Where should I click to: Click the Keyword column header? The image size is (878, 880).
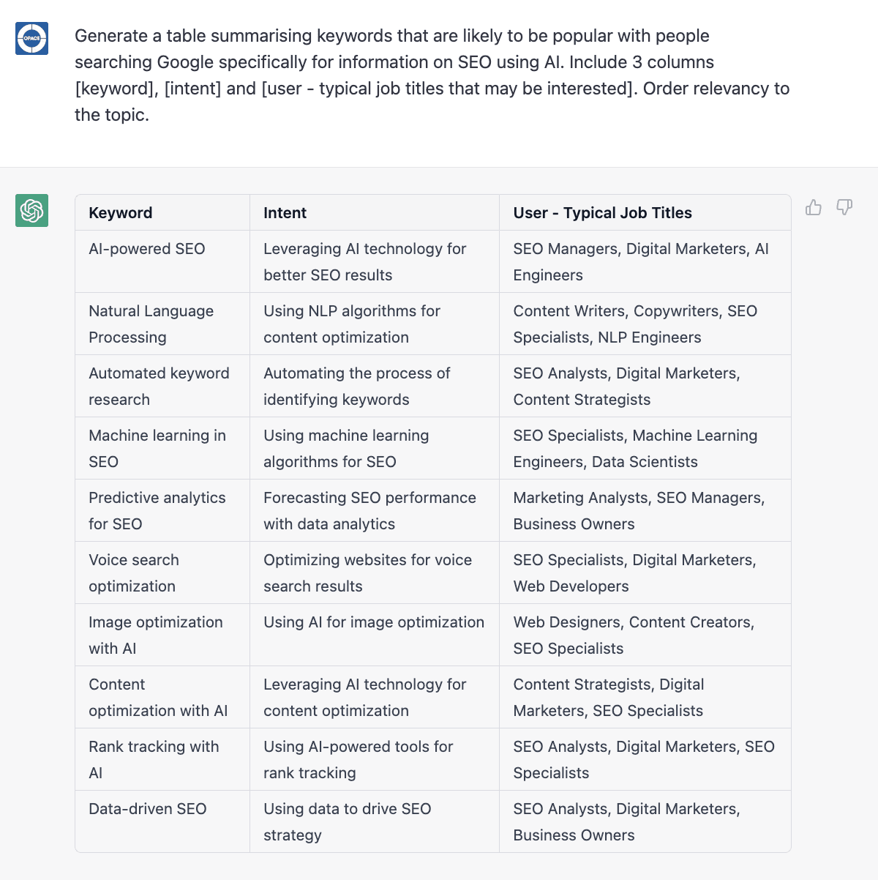[x=121, y=213]
